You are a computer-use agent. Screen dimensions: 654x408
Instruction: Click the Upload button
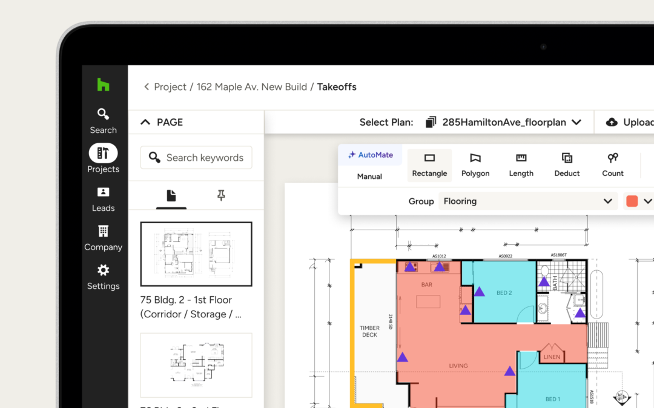(629, 122)
